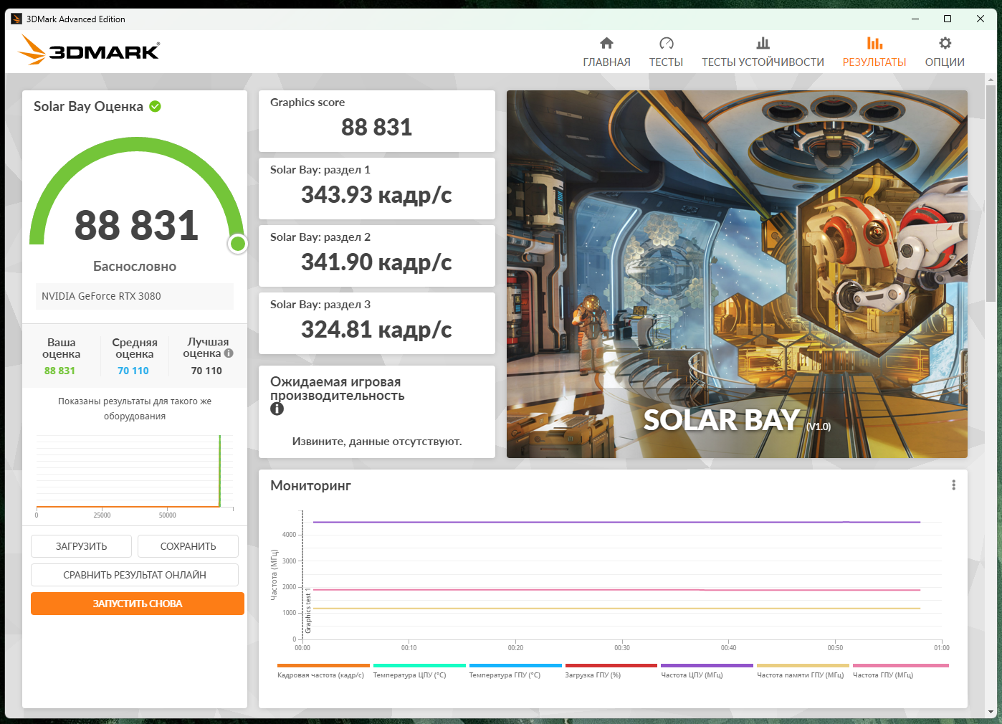Click info icon under Ожидаемая игровая производительность
This screenshot has width=1002, height=724.
[277, 409]
